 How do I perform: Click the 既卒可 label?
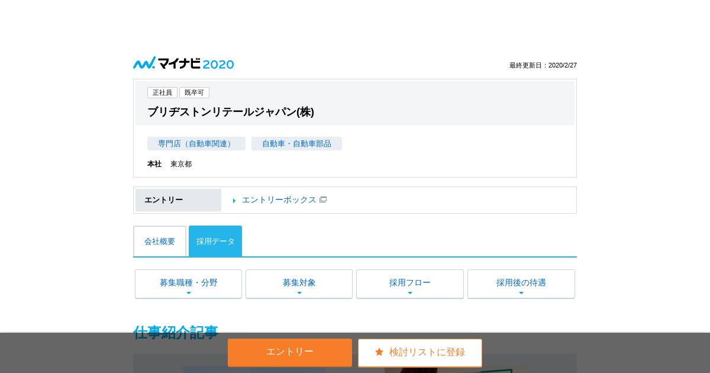tap(194, 92)
